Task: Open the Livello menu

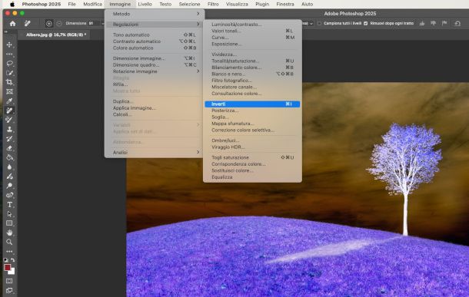Action: click(x=145, y=4)
